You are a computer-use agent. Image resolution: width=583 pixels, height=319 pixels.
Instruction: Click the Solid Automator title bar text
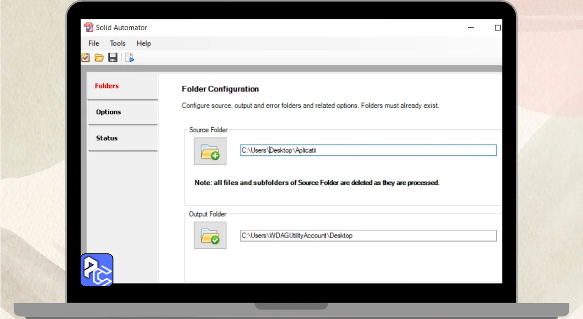tap(121, 27)
